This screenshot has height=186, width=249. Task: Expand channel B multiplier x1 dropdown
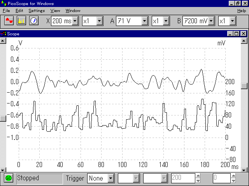click(233, 21)
